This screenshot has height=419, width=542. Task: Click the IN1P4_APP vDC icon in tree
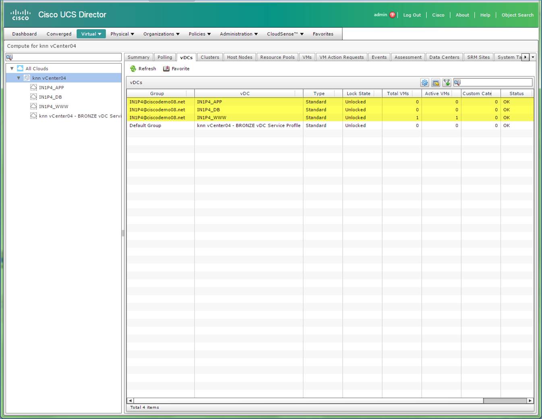(34, 87)
